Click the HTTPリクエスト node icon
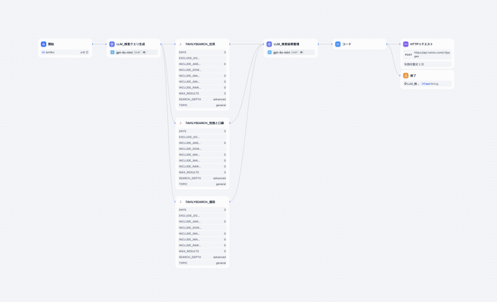This screenshot has width=497, height=302. 406,44
